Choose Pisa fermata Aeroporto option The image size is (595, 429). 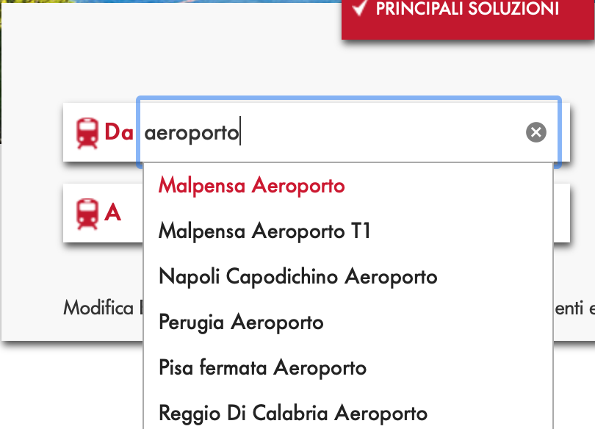coord(262,368)
